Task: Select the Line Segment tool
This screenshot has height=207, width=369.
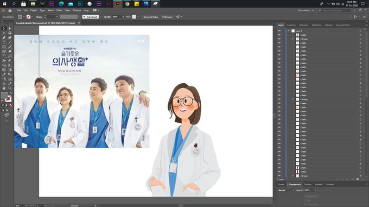Action: pos(10,42)
